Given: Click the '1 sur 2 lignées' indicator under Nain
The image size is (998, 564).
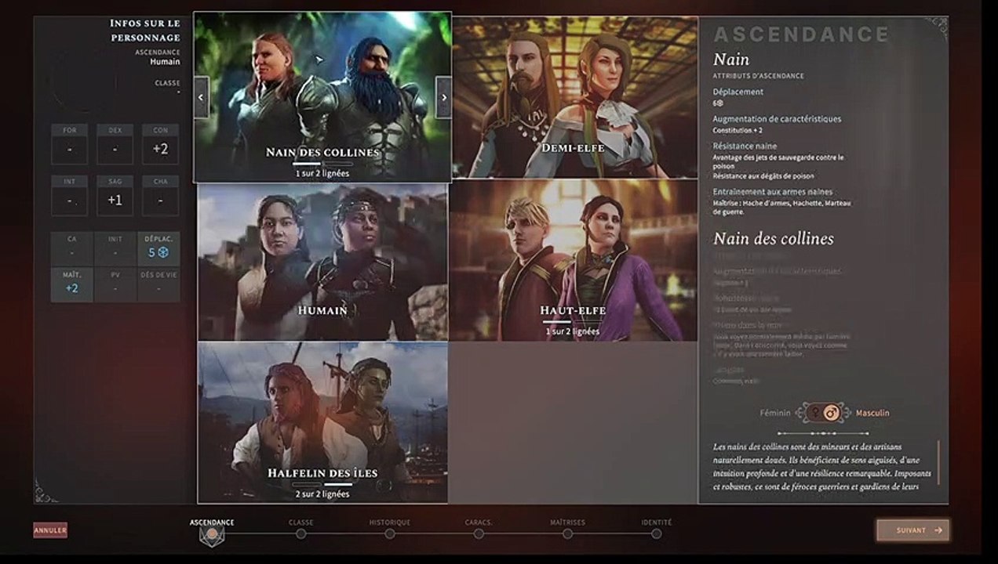Looking at the screenshot, I should 322,173.
